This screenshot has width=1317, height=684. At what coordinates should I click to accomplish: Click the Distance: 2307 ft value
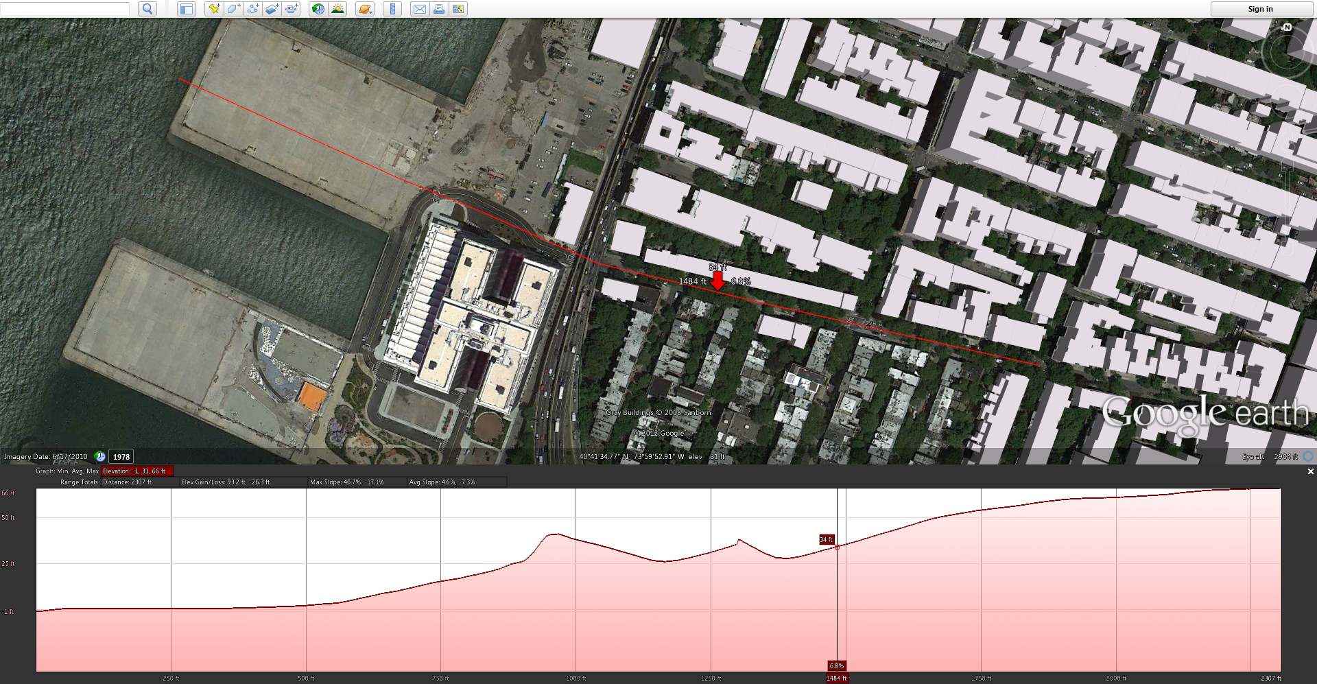[128, 482]
